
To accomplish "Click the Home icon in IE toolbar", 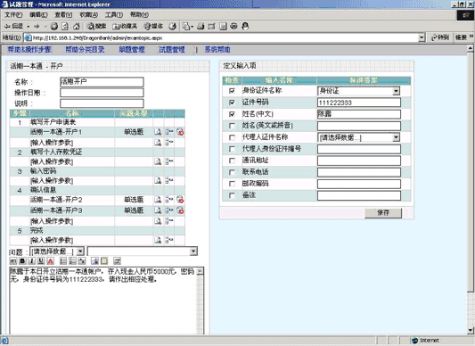I will (77, 27).
